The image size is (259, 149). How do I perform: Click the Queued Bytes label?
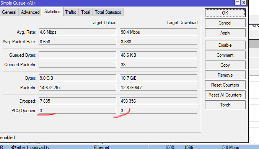point(23,55)
